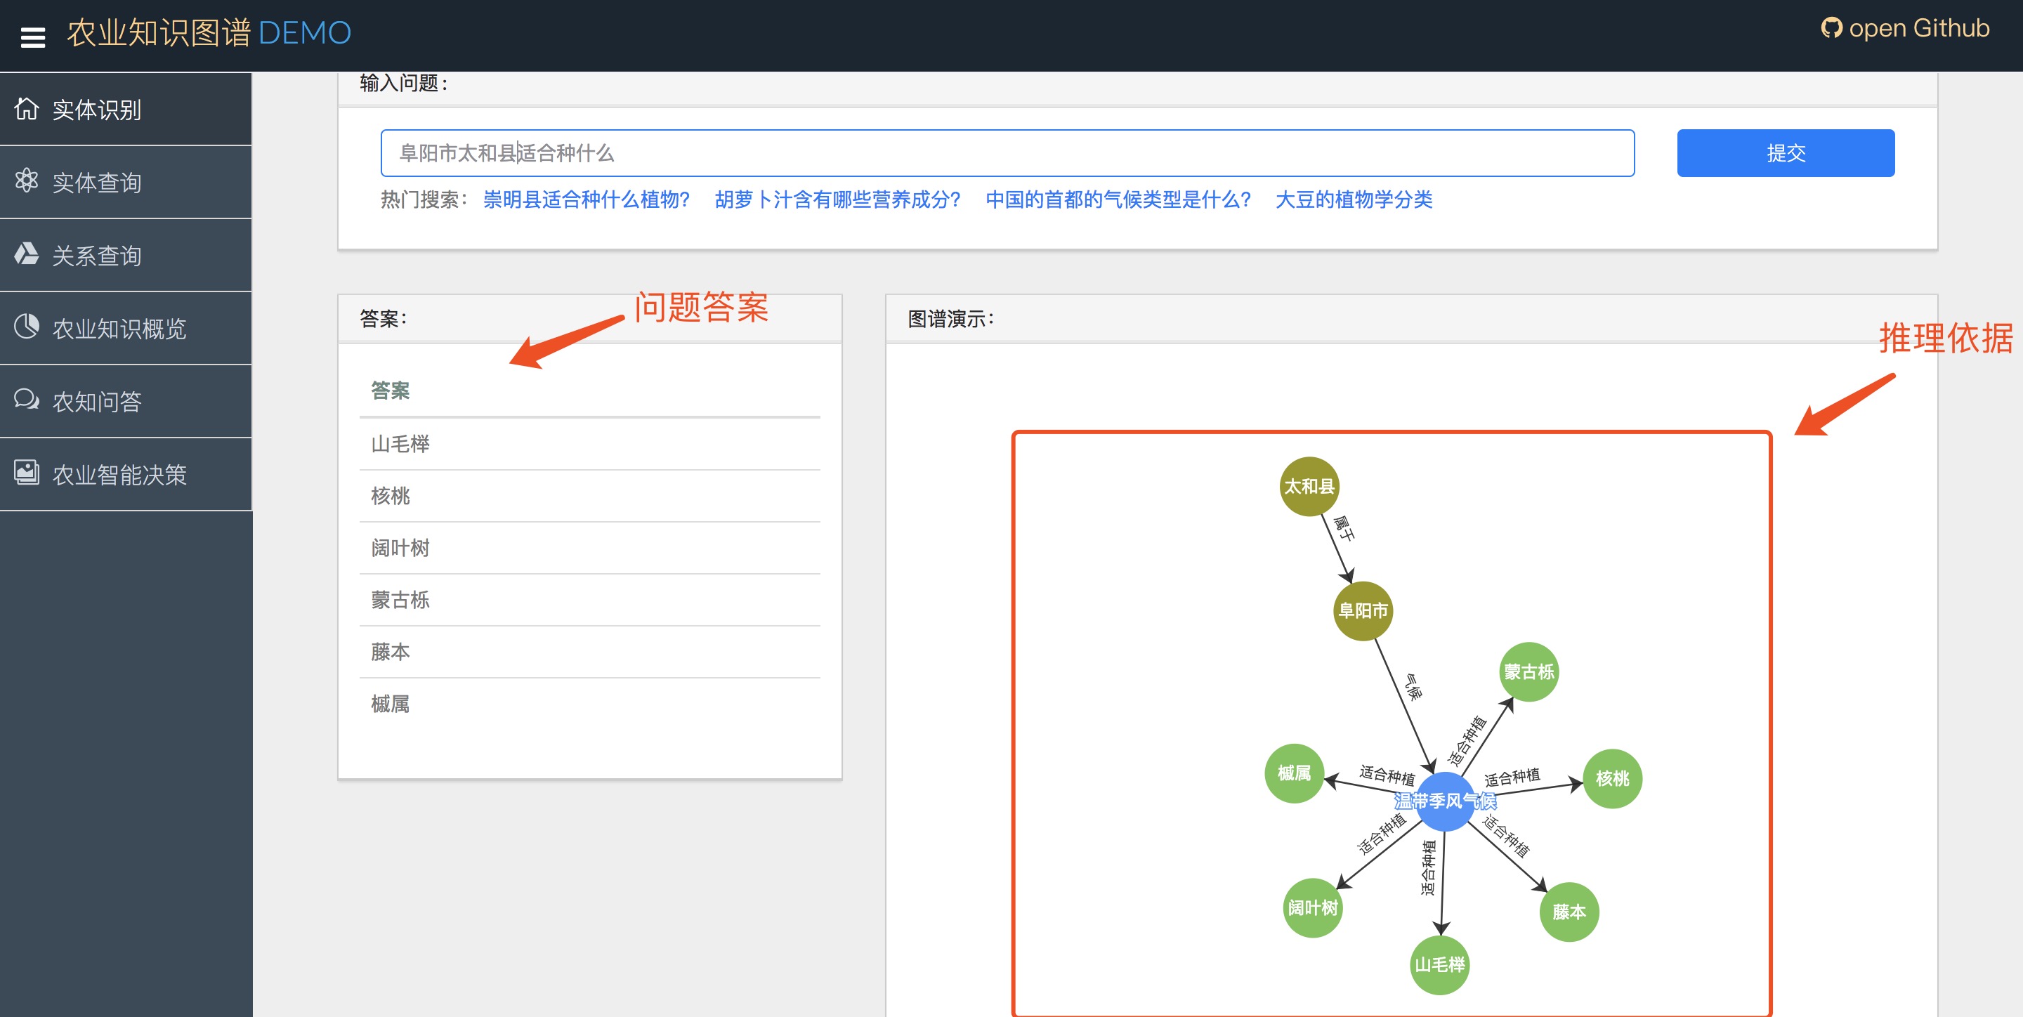Screen dimensions: 2023x1017
Task: Click the question input text field
Action: coord(1007,153)
